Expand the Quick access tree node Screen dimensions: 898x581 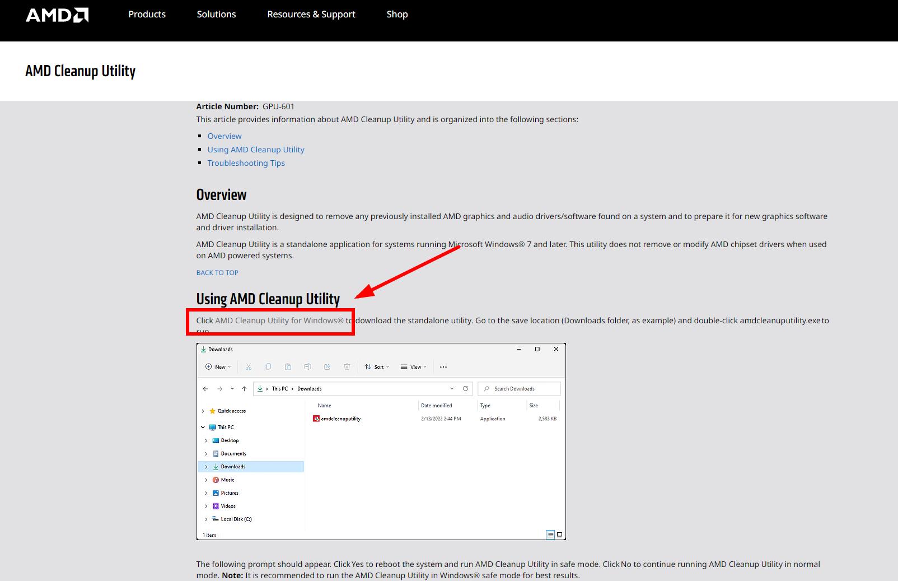[203, 411]
